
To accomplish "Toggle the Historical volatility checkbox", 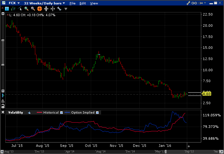I will [61, 113].
